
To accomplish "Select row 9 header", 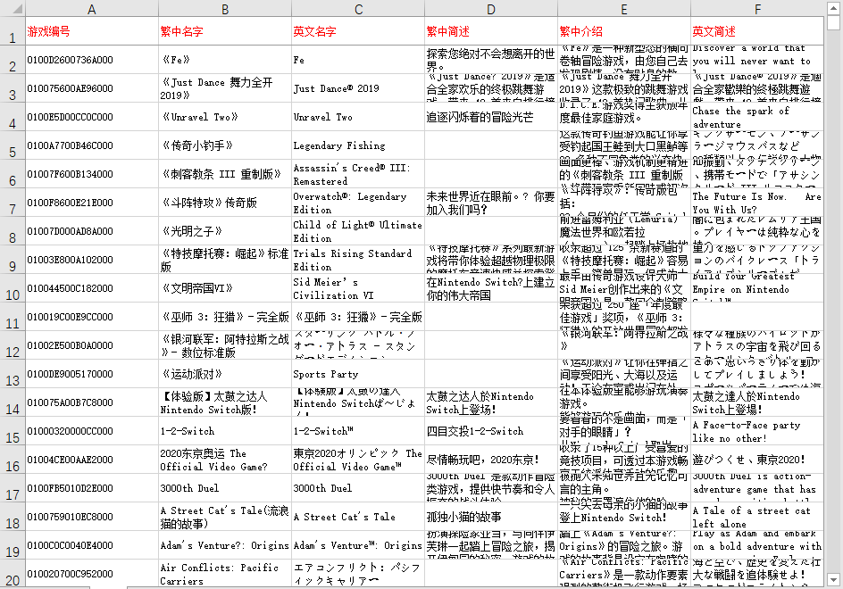I will [13, 260].
